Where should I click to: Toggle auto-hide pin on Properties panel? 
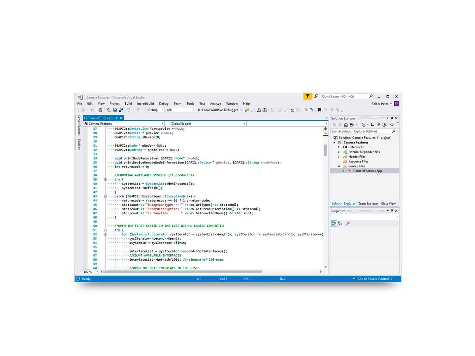coord(392,211)
